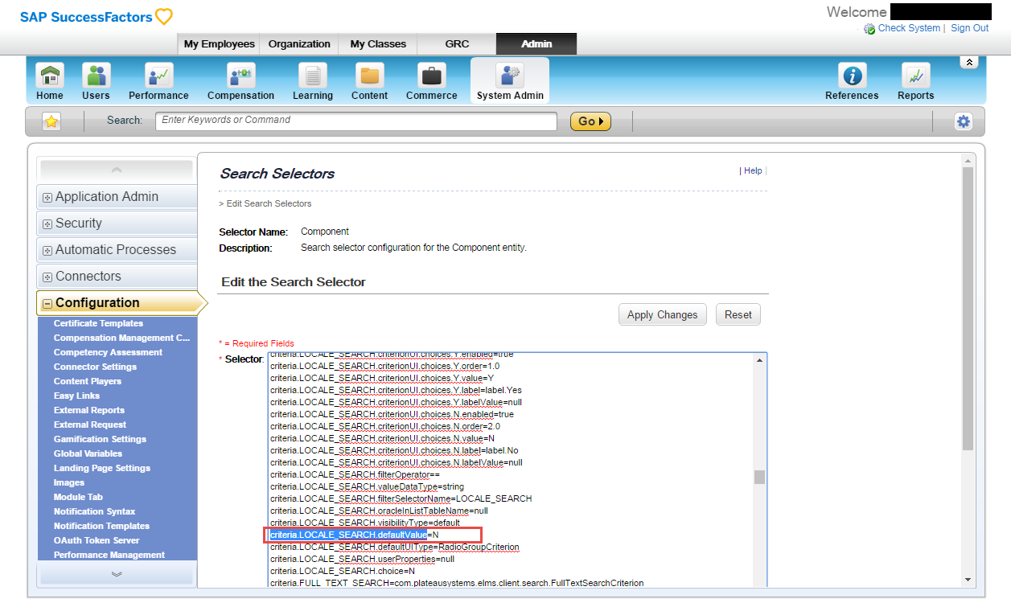
Task: Open the Compensation module icon
Action: [240, 76]
